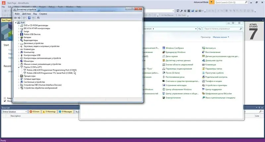
Task: Click the Line column header in Error List
Action: click(257, 116)
